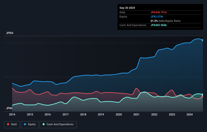Click the teal Cash And Equivalents legend dot
Screen dimensions: 207x132
tap(44, 124)
